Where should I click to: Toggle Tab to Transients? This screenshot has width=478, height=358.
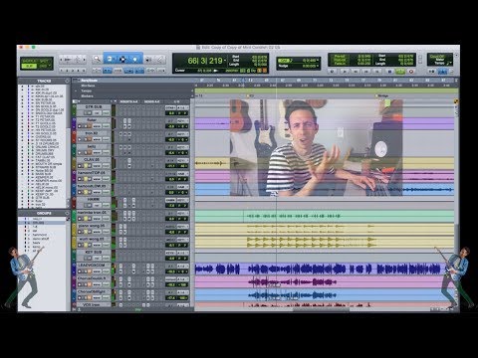(x=108, y=71)
